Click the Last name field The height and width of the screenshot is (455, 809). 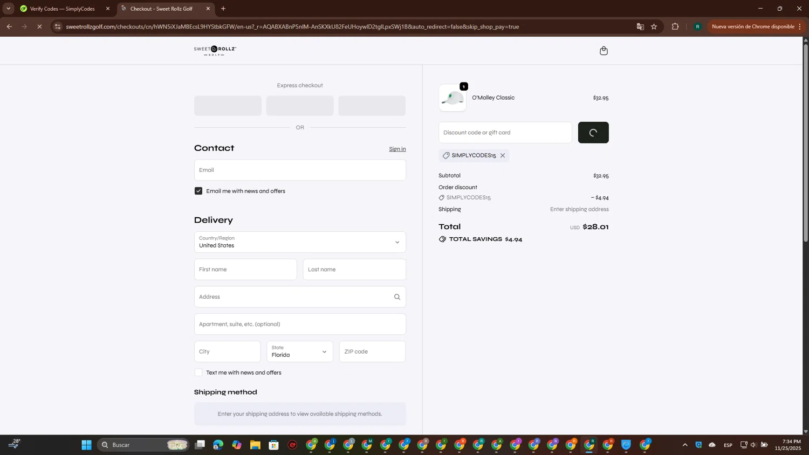tap(354, 270)
